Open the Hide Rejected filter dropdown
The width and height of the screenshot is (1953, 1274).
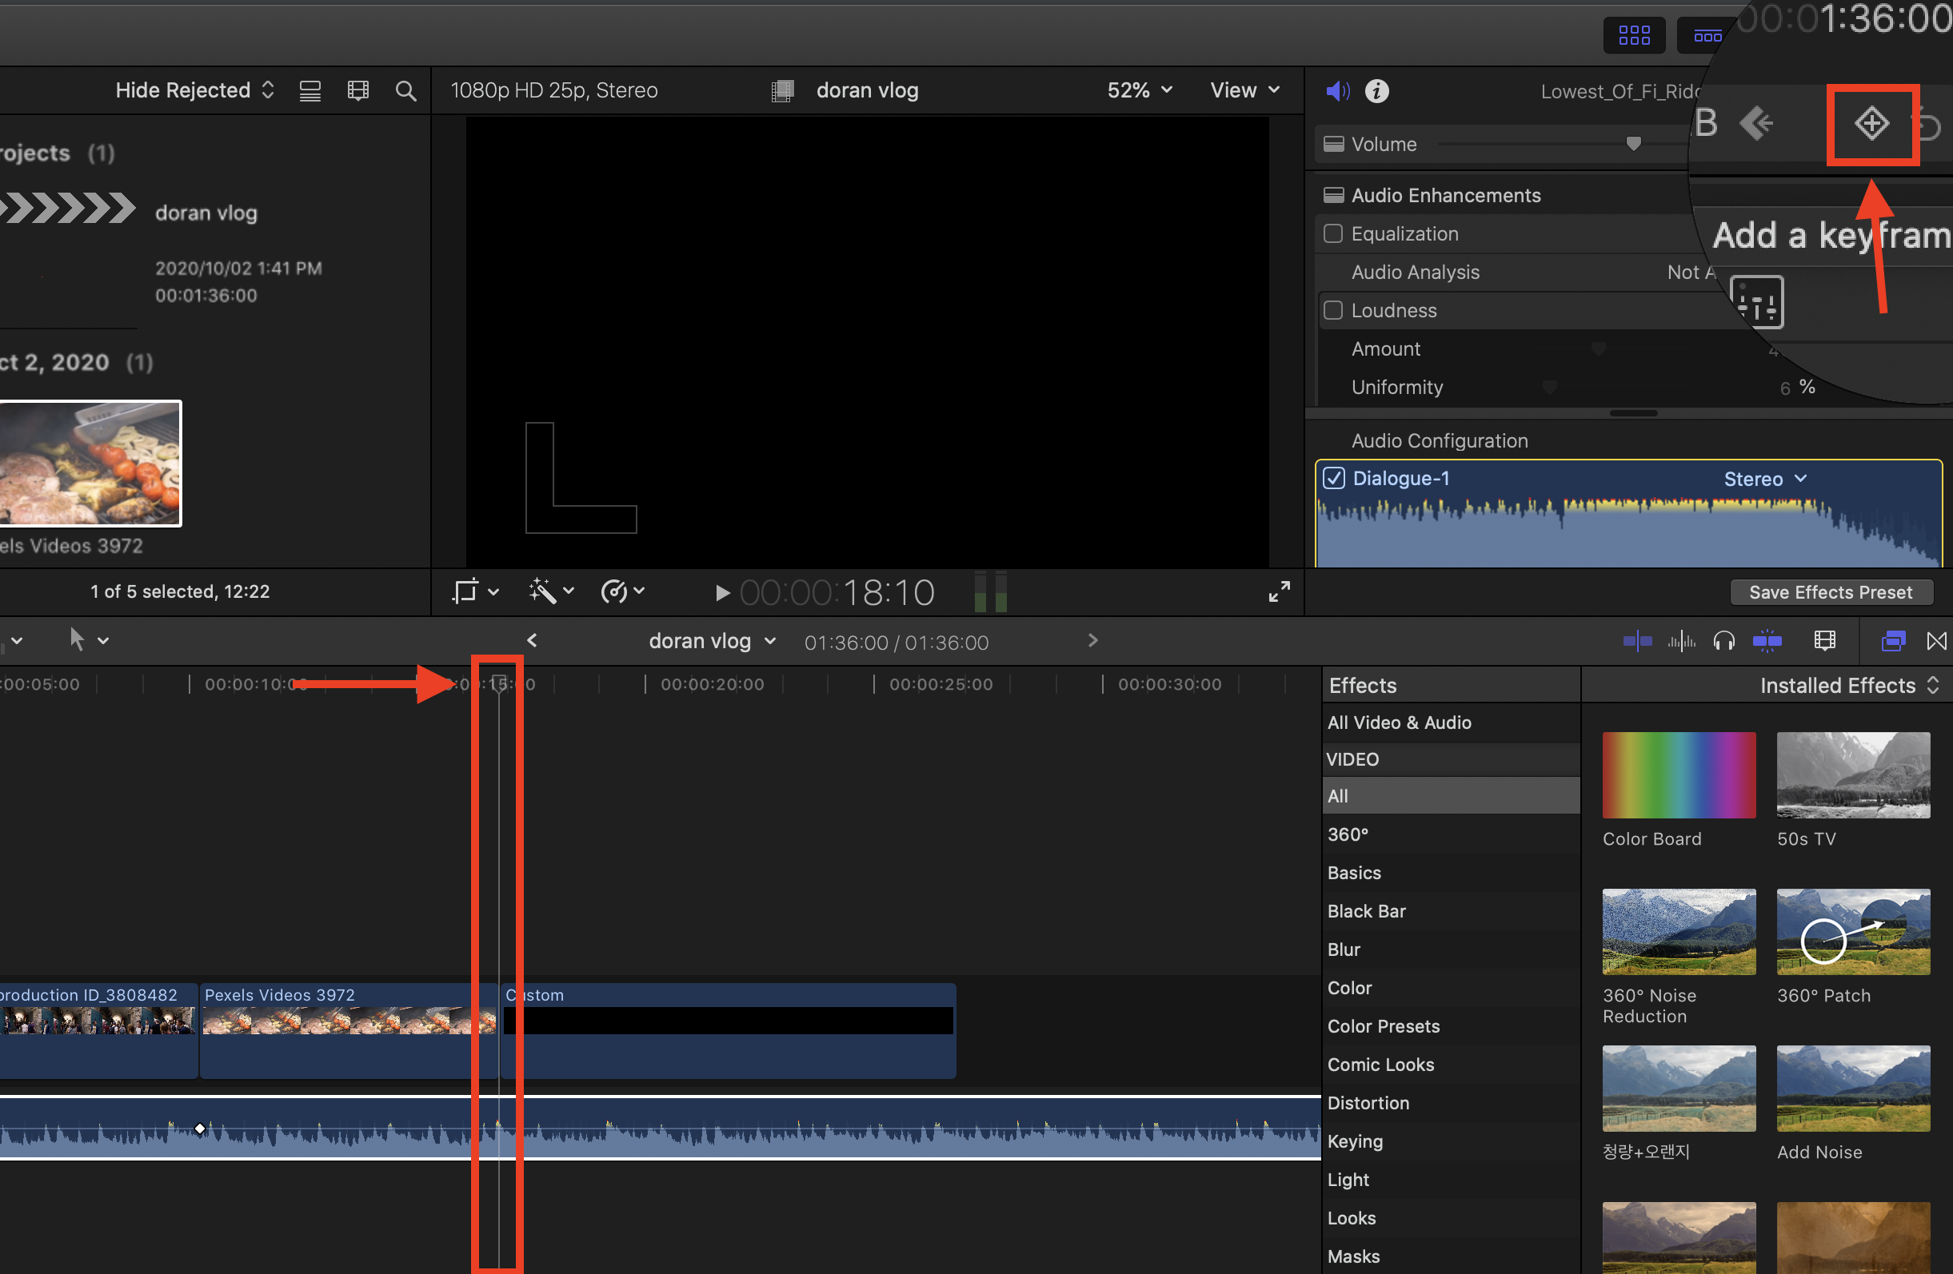[x=194, y=90]
